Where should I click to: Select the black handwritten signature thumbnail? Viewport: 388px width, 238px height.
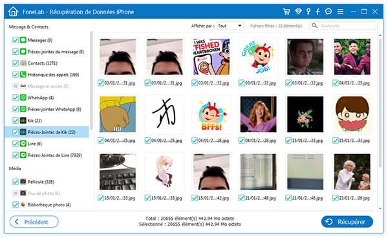pyautogui.click(x=164, y=114)
